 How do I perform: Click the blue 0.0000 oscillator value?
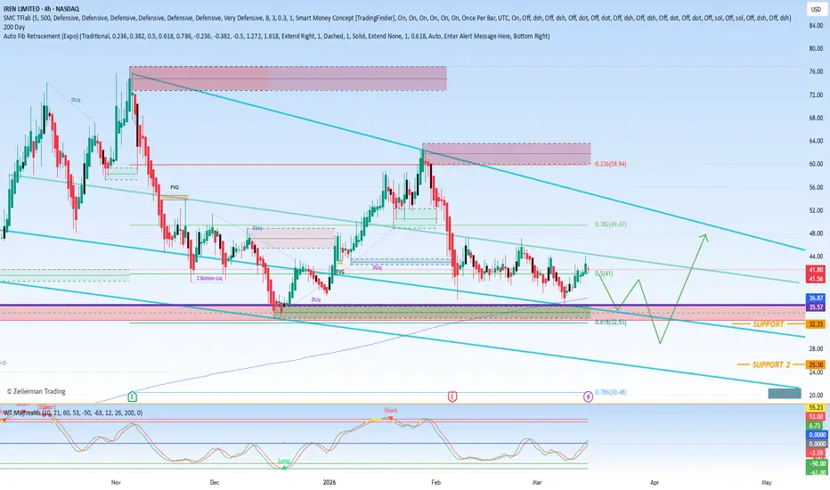816,435
